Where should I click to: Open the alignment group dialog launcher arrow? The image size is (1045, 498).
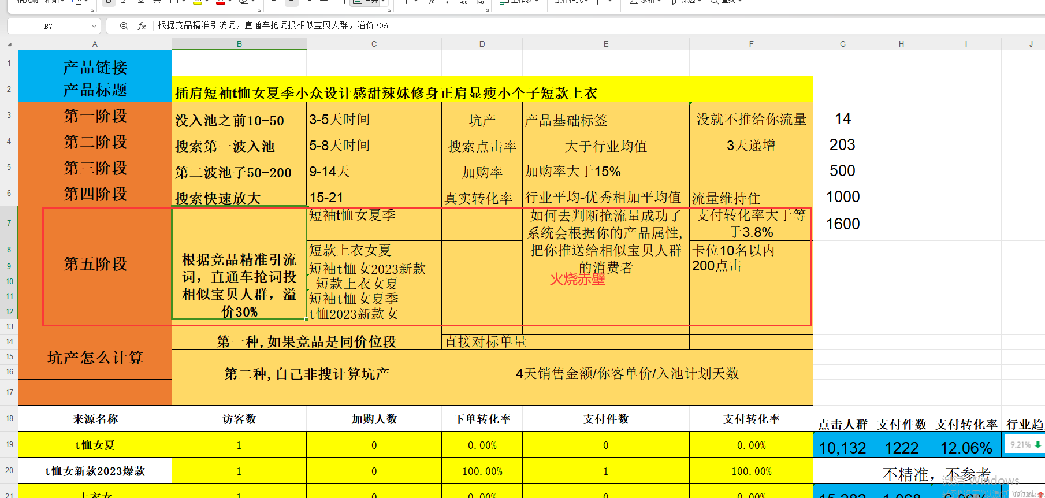click(x=389, y=10)
